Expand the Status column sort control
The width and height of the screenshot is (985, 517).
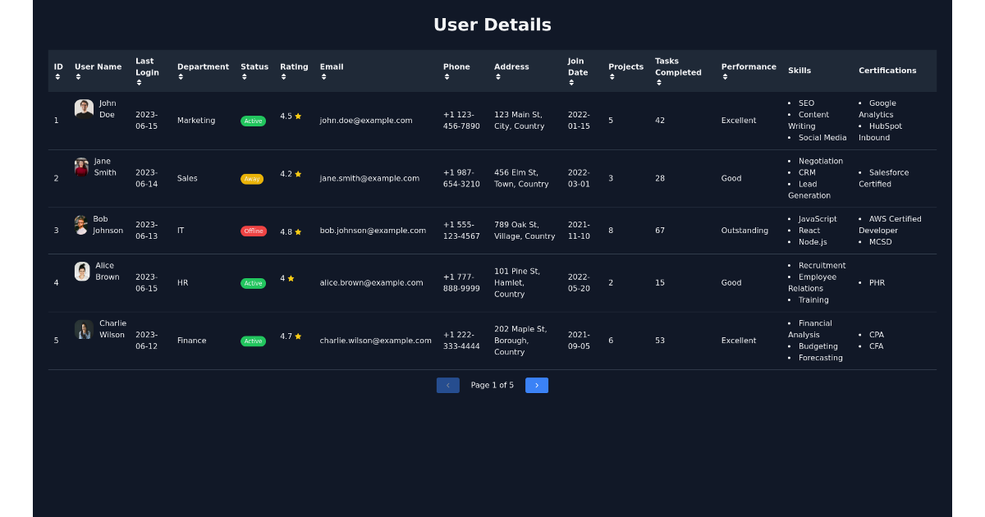[245, 76]
